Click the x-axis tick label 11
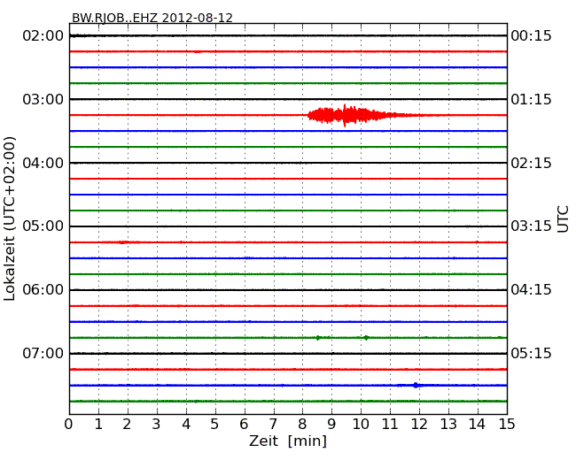 click(x=390, y=424)
